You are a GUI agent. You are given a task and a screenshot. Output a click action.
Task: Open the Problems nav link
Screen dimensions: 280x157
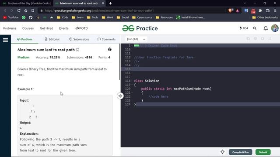(x=10, y=28)
